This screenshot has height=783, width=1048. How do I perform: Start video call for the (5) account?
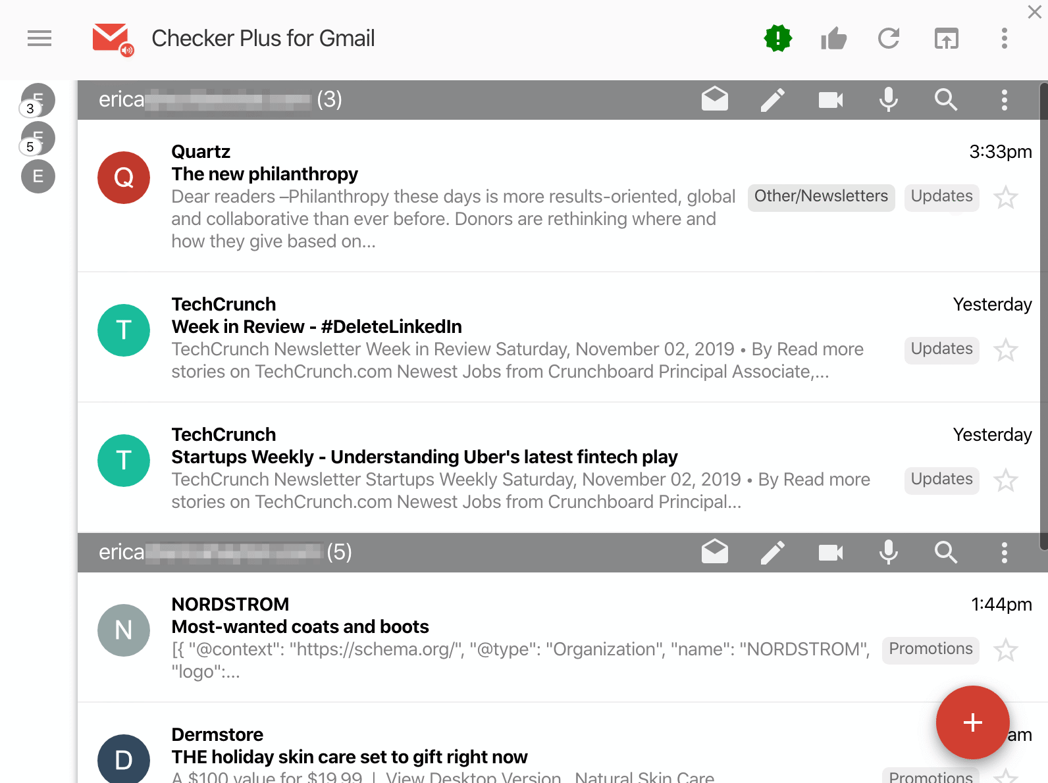(x=831, y=553)
